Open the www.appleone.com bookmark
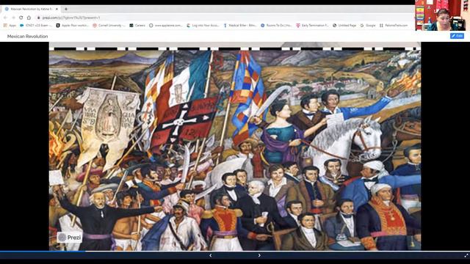Screen dimensions: 470x264 pos(166,26)
